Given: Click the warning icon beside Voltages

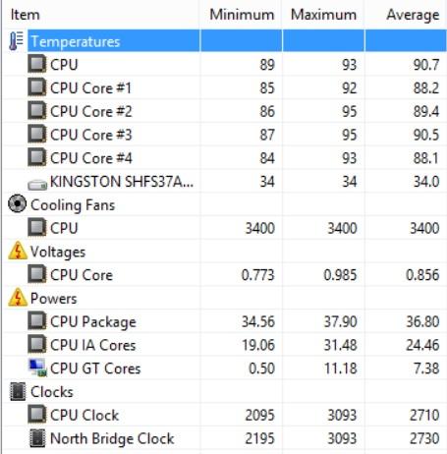Looking at the screenshot, I should (18, 251).
